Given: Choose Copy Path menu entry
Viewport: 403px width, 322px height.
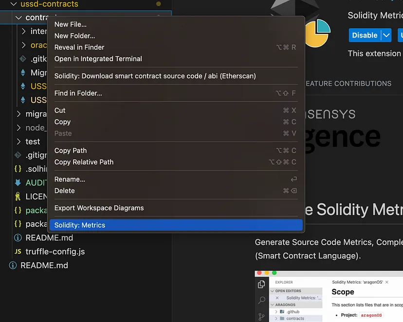Looking at the screenshot, I should pos(176,151).
